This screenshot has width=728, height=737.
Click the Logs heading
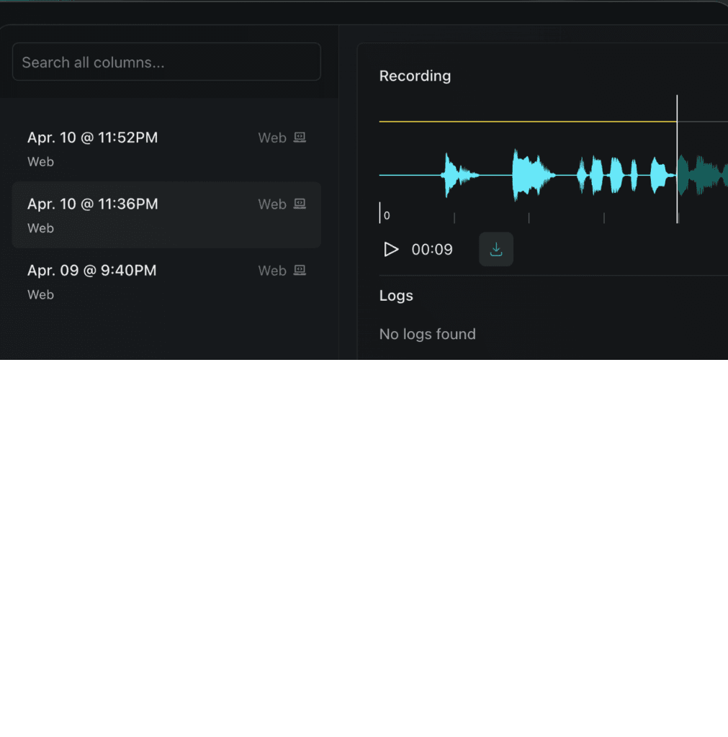coord(396,296)
